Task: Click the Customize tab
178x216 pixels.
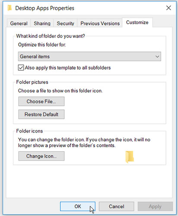Action: point(137,22)
